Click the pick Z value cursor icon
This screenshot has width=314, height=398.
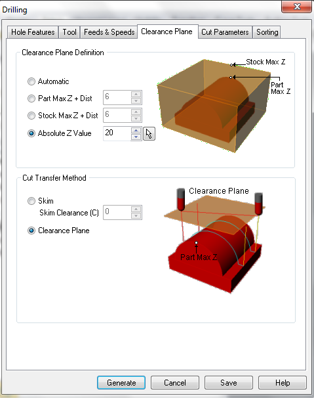149,133
